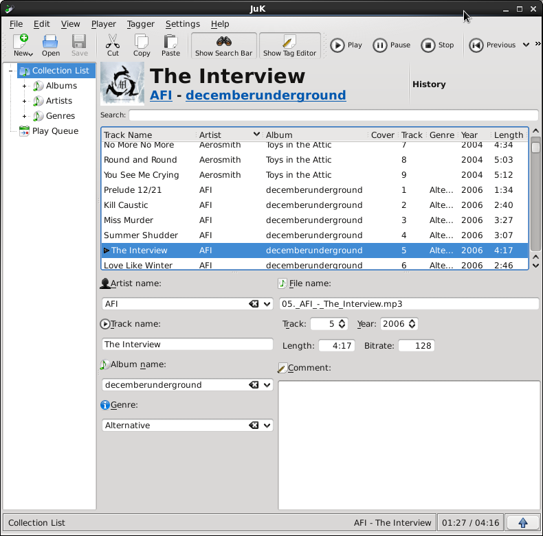
Task: Toggle the Show Search Bar button
Action: [223, 45]
